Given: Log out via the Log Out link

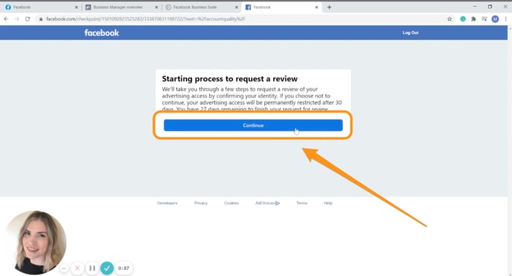Looking at the screenshot, I should (x=411, y=33).
